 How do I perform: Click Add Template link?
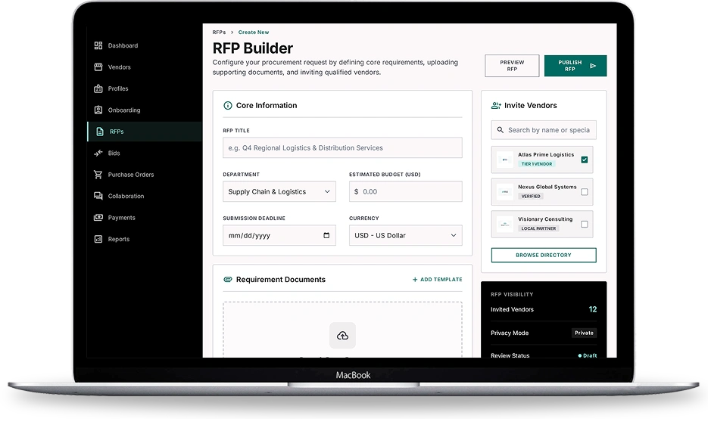(437, 280)
